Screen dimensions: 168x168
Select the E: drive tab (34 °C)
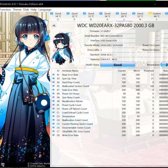pos(107,16)
